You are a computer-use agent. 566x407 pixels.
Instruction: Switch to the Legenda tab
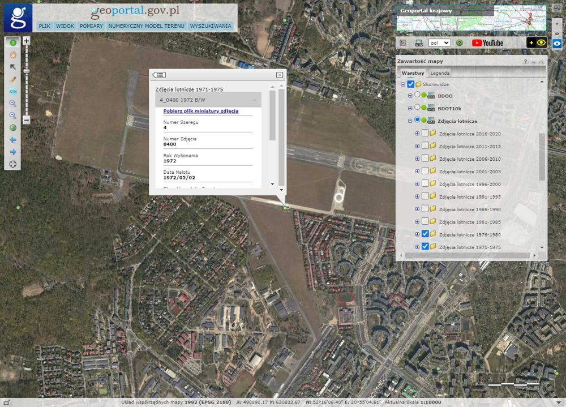coord(440,74)
